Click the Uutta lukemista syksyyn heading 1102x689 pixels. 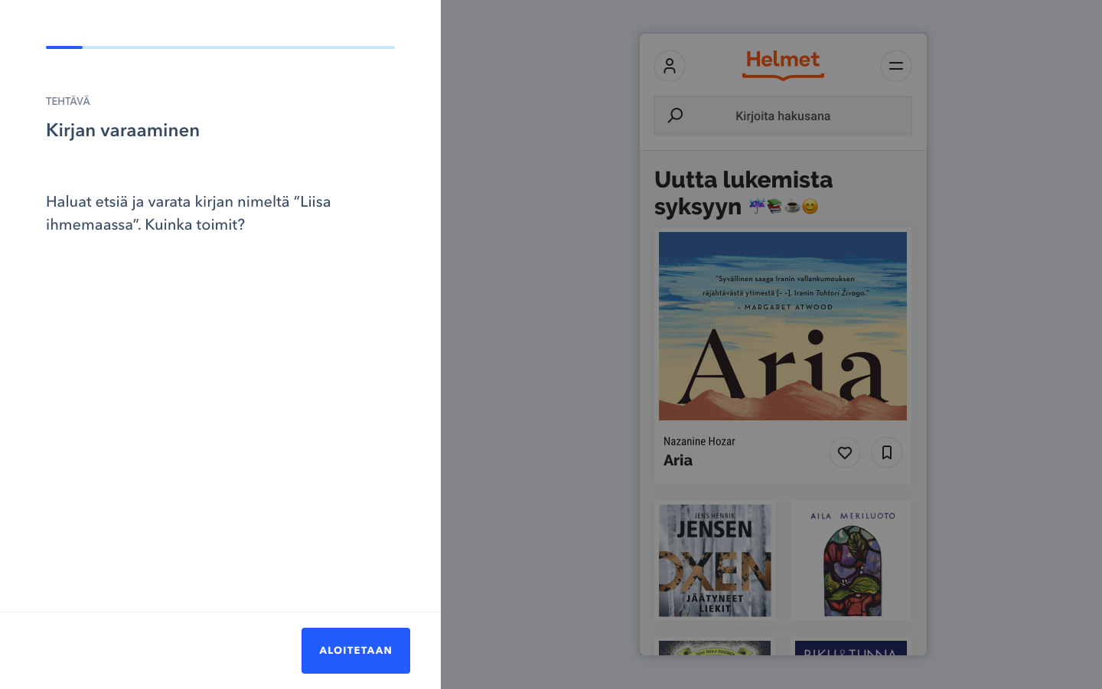point(744,193)
